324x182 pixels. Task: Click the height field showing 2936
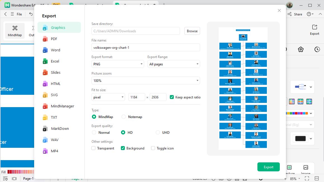click(158, 97)
